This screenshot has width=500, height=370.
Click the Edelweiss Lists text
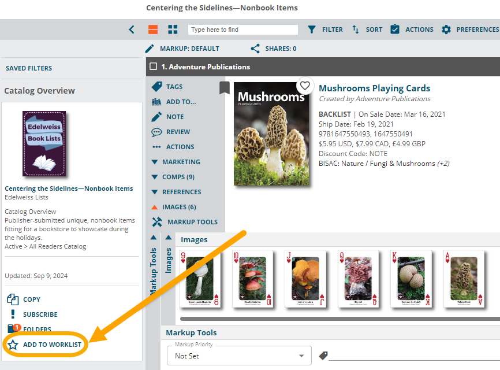click(27, 197)
